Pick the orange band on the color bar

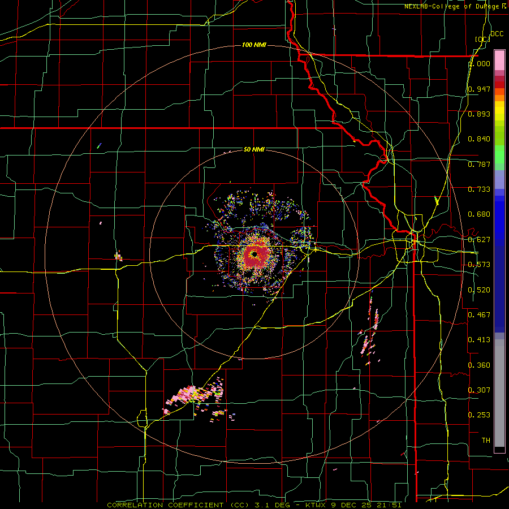pyautogui.click(x=499, y=97)
